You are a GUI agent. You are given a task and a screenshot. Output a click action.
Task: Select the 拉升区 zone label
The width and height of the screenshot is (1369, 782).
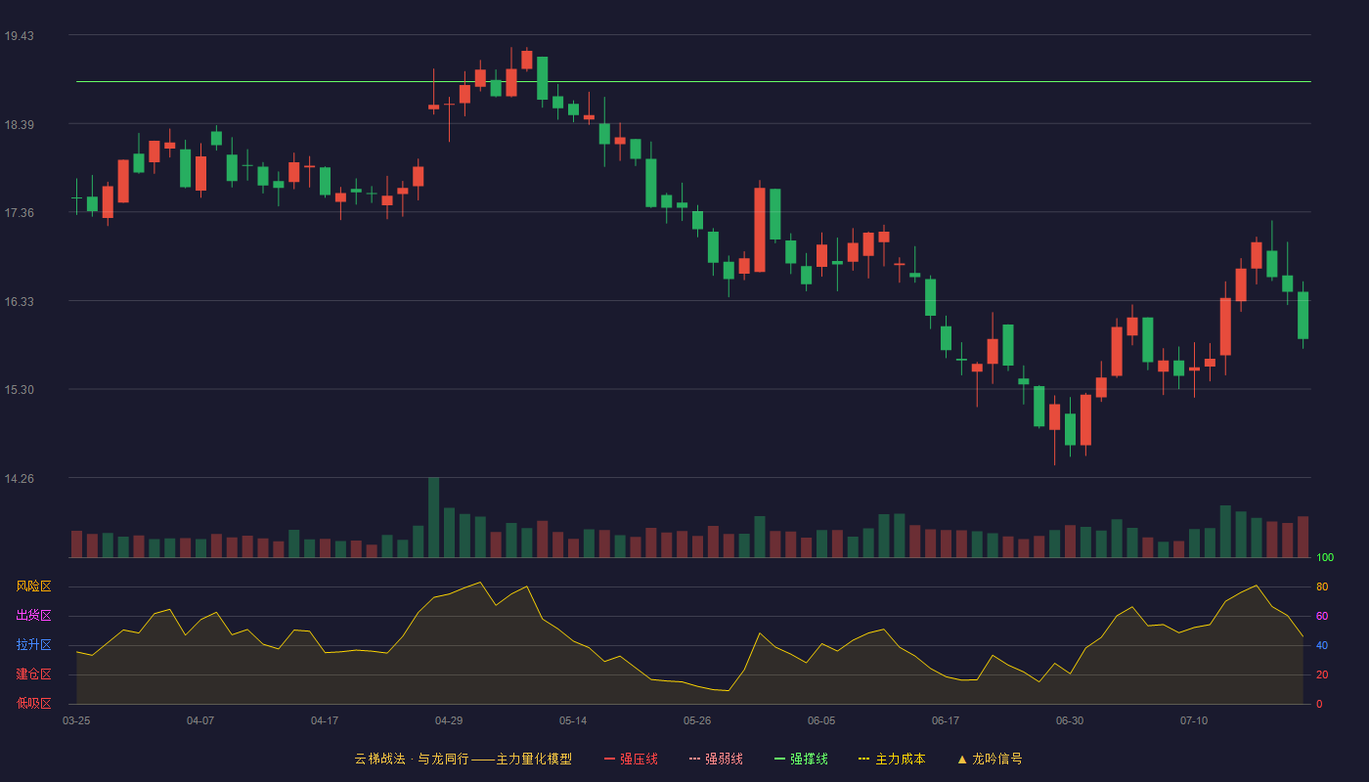click(33, 645)
